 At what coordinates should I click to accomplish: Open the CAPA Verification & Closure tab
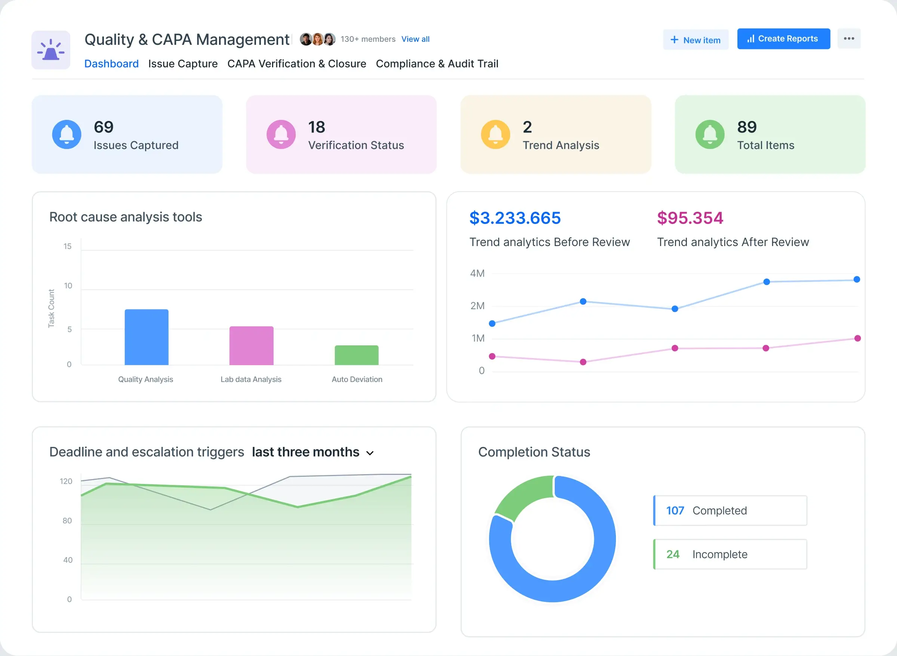(296, 63)
